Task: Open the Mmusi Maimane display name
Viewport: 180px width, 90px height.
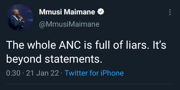Action: [67, 12]
